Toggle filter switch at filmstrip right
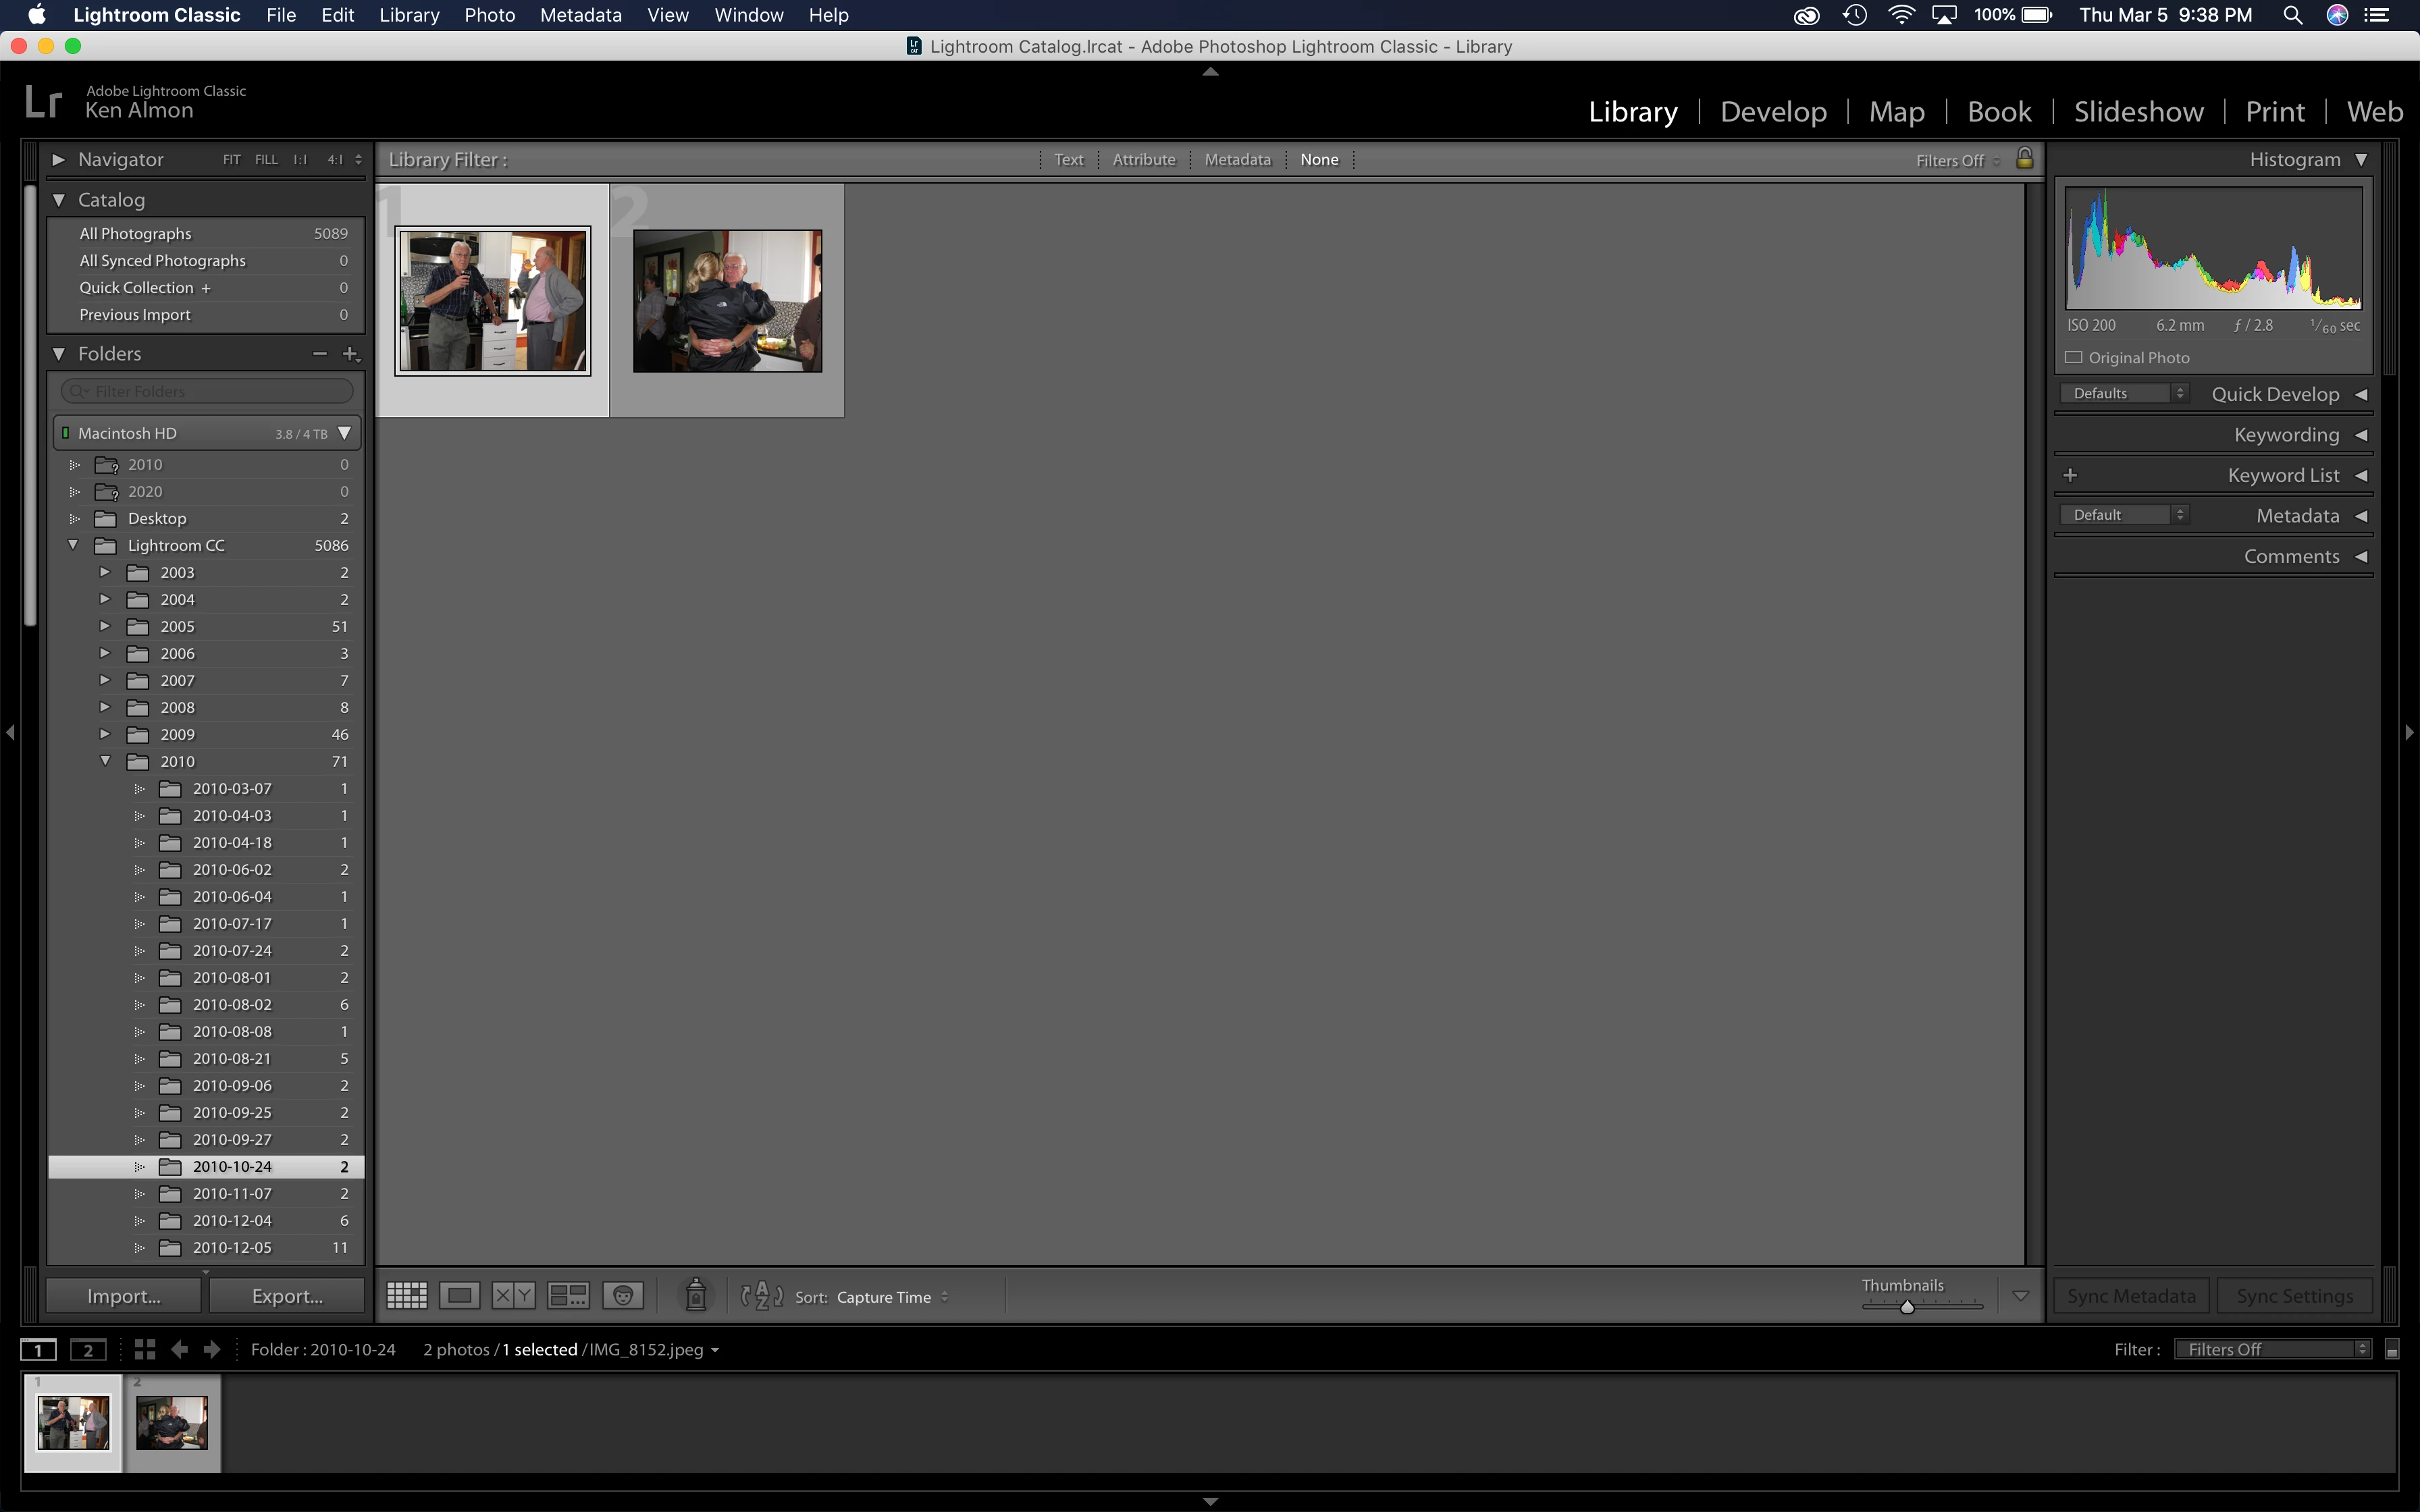 point(2392,1350)
